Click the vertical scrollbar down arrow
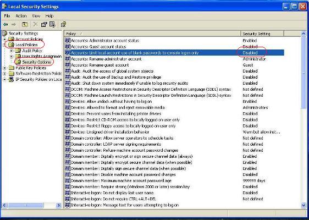 (304, 205)
